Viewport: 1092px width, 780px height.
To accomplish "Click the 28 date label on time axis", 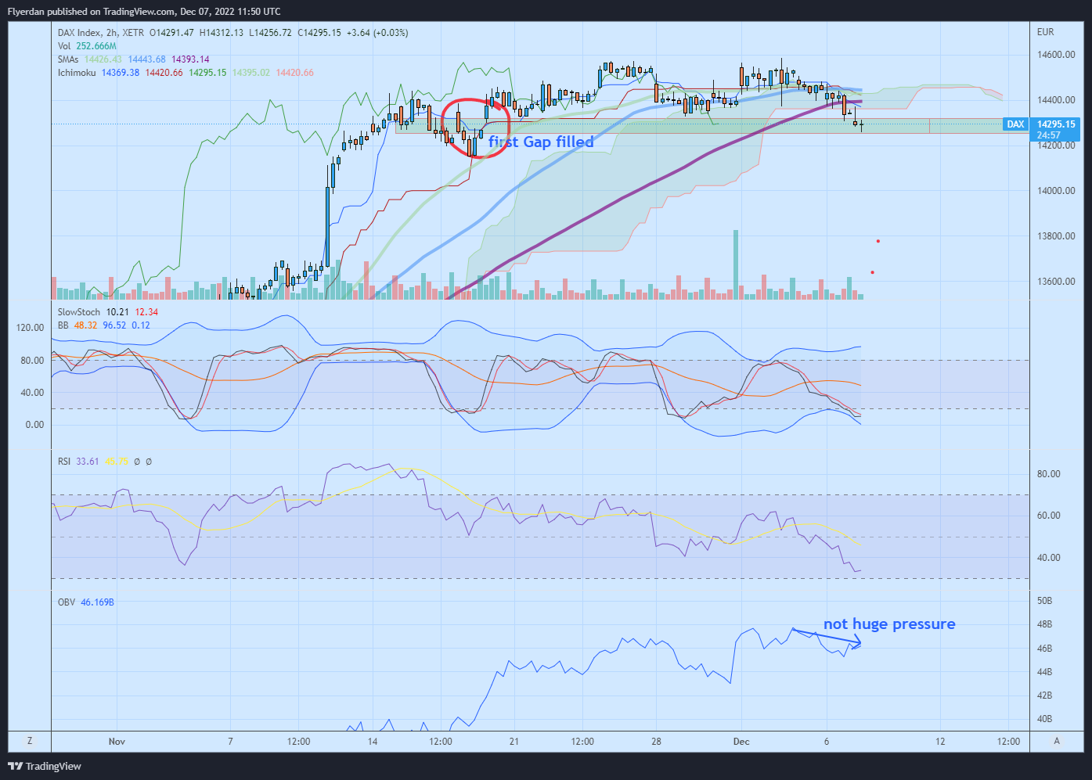I will pos(656,742).
